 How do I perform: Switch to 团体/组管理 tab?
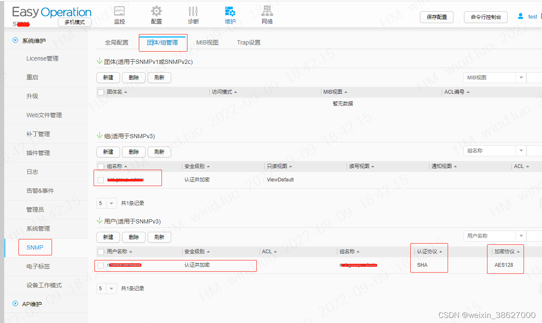[162, 42]
